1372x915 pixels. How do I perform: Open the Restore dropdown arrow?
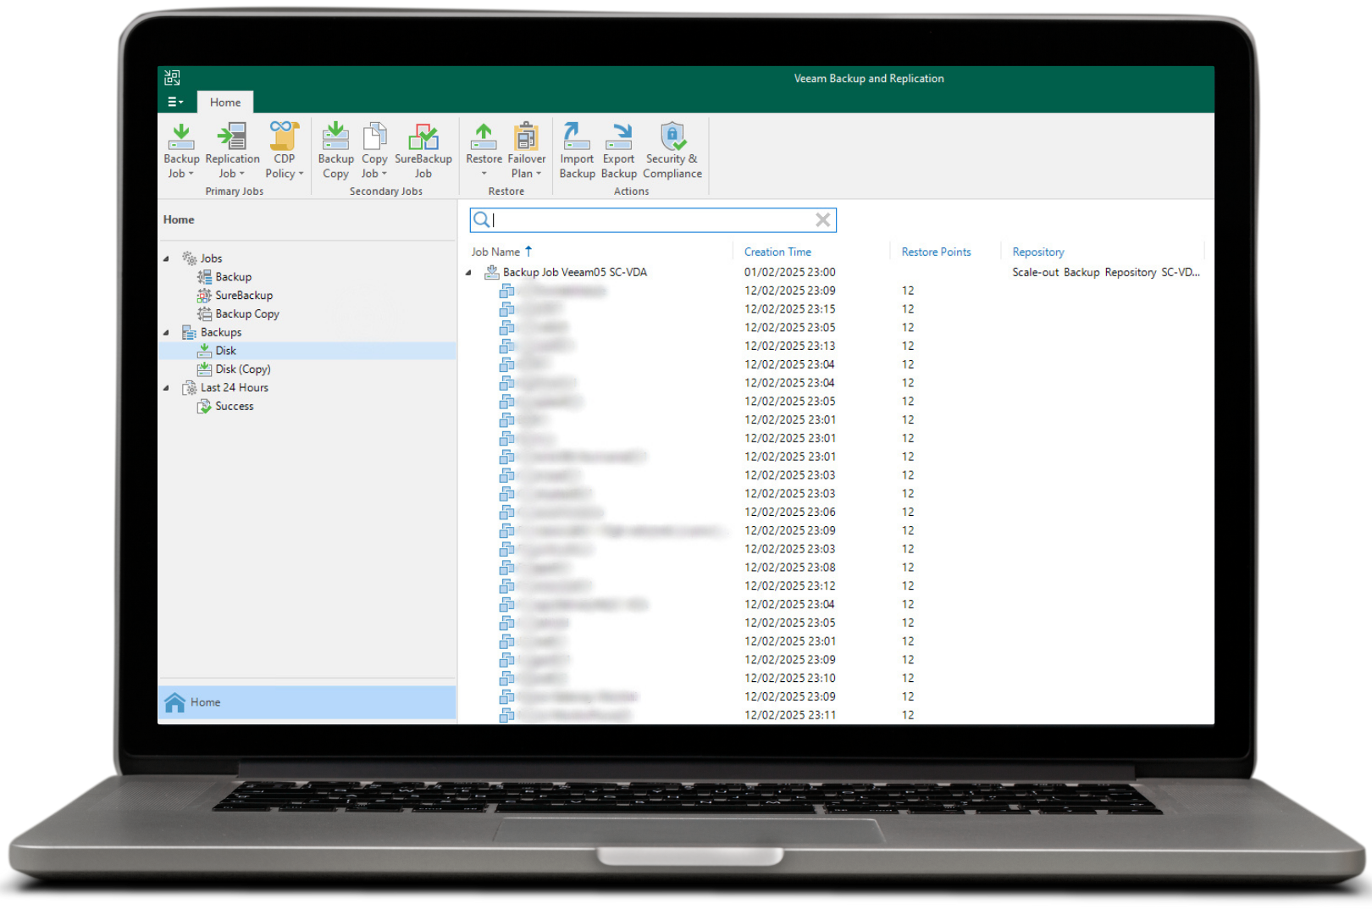click(484, 174)
